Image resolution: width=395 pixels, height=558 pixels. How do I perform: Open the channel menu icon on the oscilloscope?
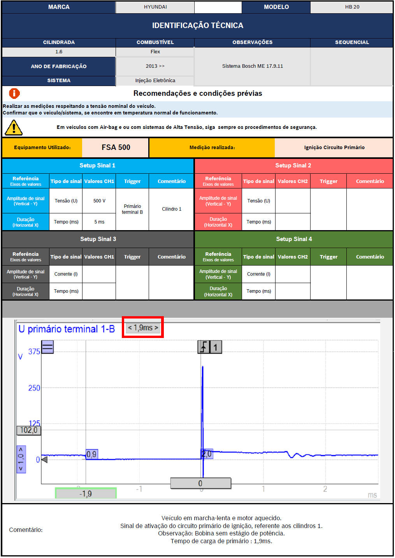tap(47, 347)
